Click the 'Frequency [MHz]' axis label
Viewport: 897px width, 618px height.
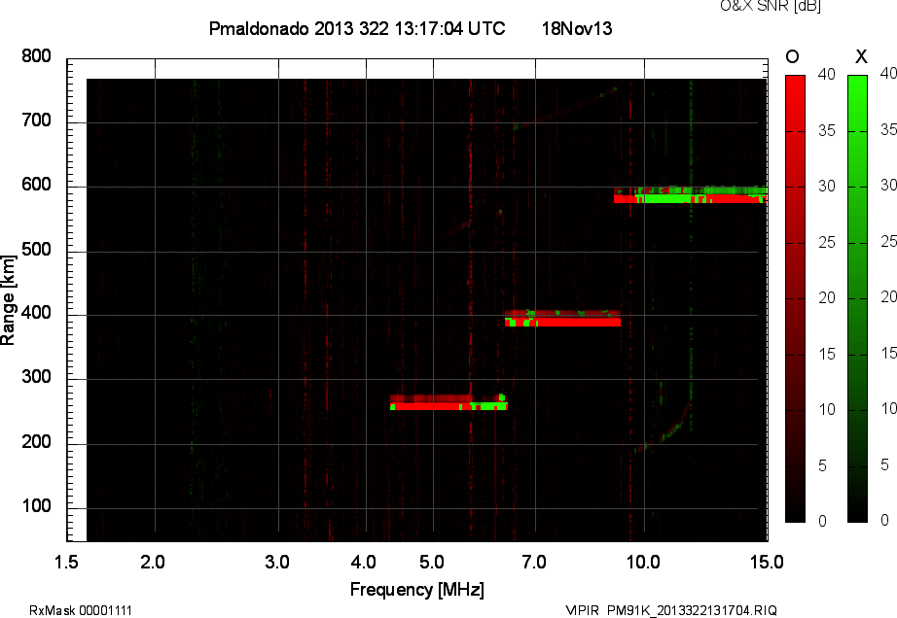(x=417, y=590)
